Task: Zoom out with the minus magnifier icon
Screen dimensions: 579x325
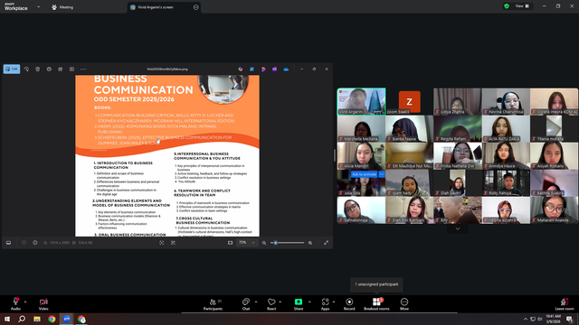Action: [264, 243]
